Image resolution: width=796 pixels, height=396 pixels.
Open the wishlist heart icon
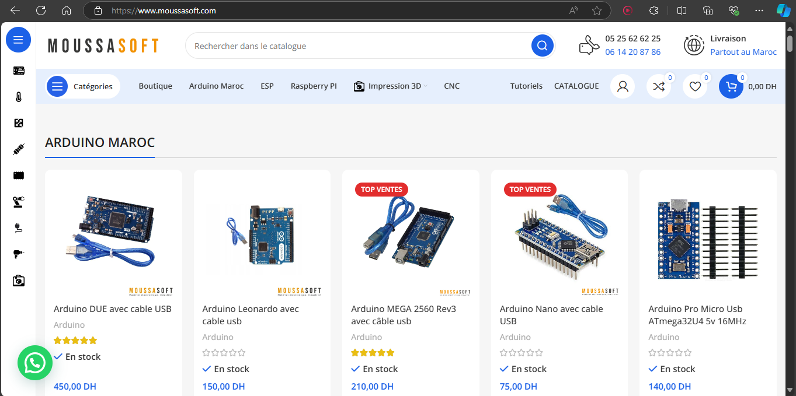coord(695,86)
